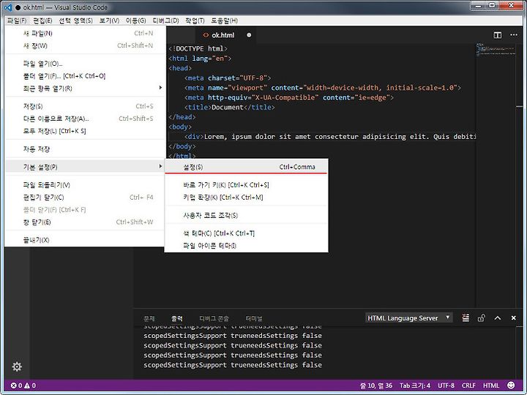Open the 디버그(D) menu
The image size is (527, 395).
click(x=165, y=20)
